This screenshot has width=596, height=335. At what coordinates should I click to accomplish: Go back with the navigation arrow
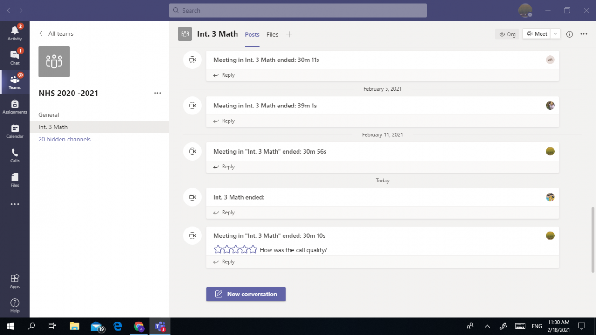tap(9, 10)
